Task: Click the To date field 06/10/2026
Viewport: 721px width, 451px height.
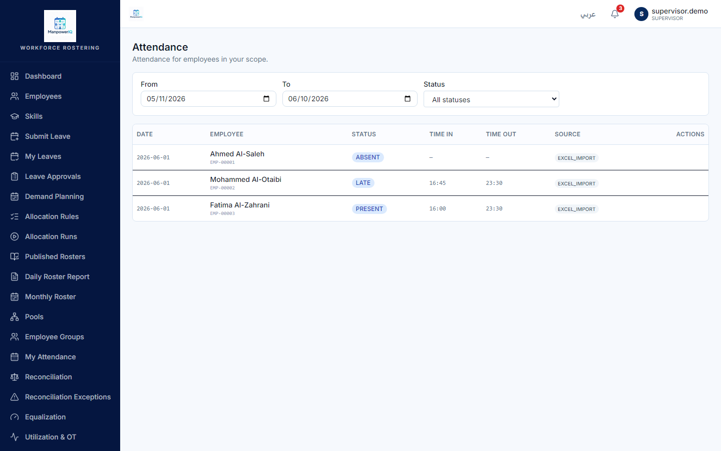Action: 349,99
